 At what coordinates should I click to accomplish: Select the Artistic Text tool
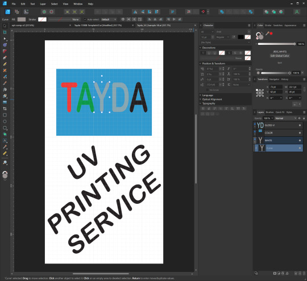click(5, 140)
